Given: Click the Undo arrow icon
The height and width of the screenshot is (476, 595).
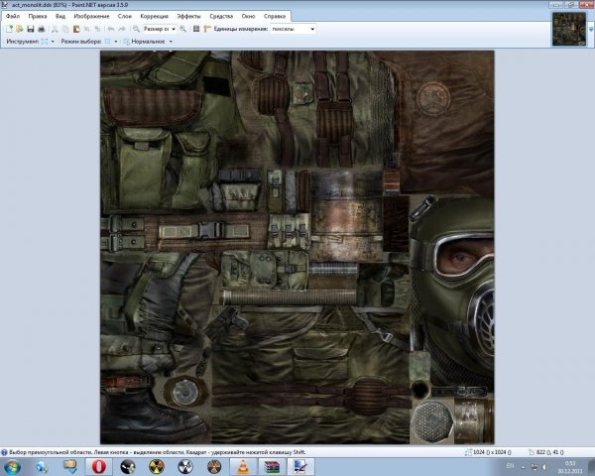Looking at the screenshot, I should 111,29.
